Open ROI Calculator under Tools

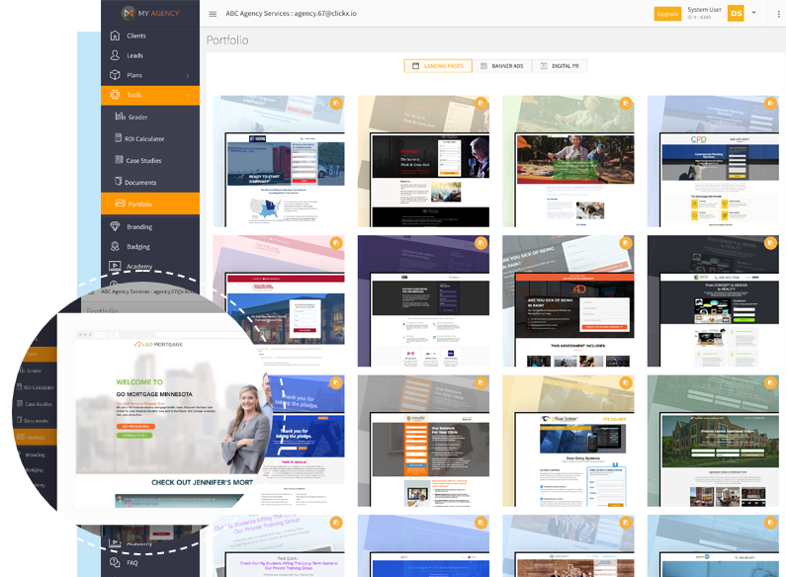(x=150, y=138)
